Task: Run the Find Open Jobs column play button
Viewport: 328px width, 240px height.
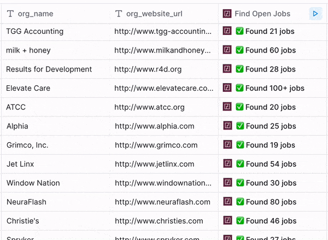Action: pos(315,14)
